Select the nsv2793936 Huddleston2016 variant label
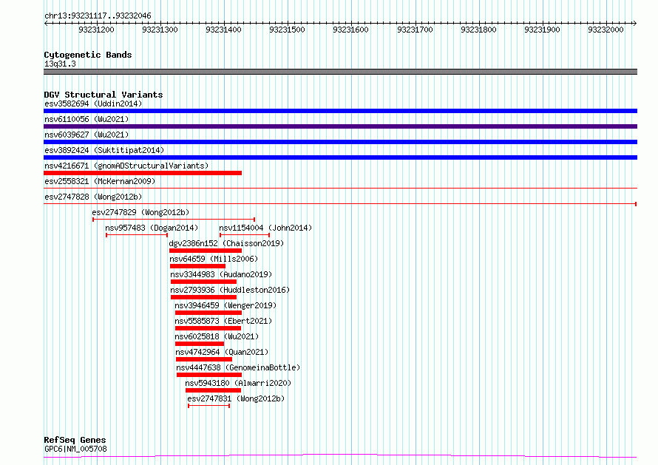The image size is (658, 465). click(230, 290)
